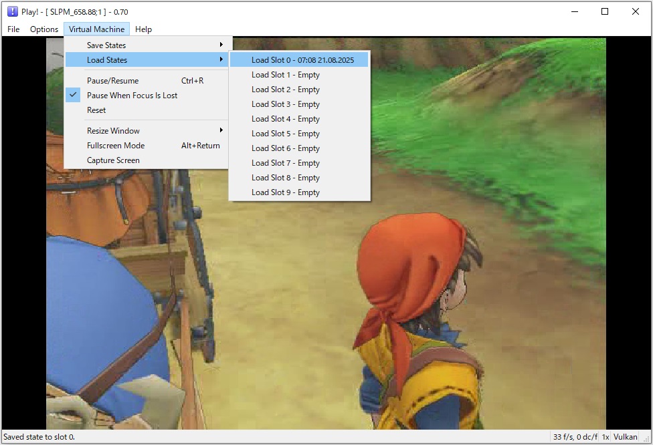The width and height of the screenshot is (653, 445).
Task: Click the '33 f/s, 0 dc/f' status readout
Action: (575, 437)
